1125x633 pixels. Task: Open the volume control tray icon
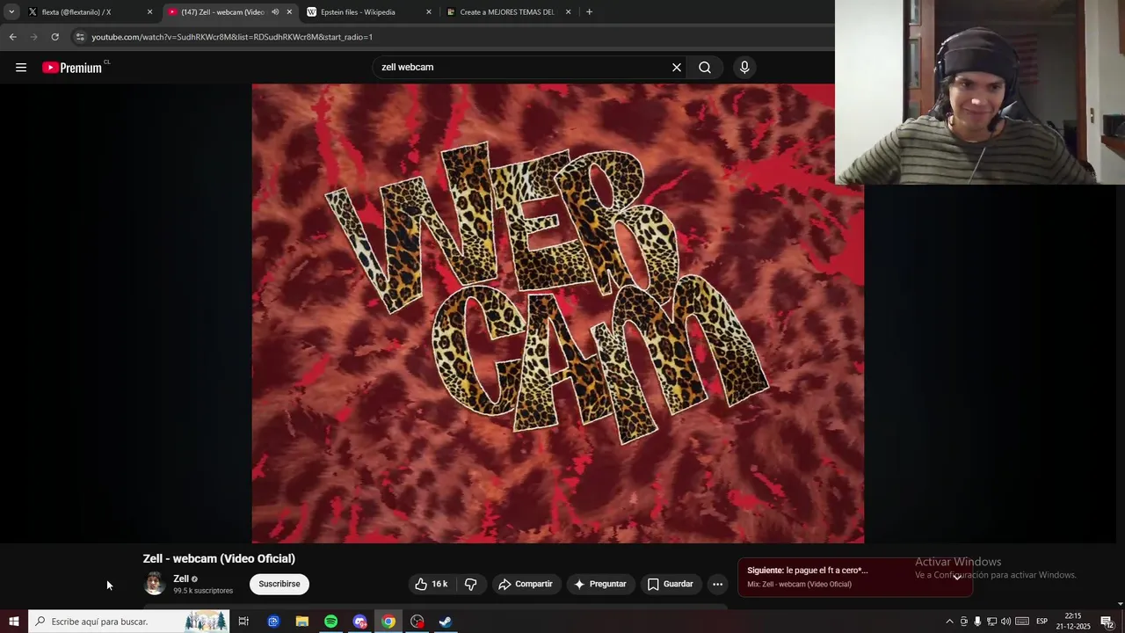[1005, 622]
